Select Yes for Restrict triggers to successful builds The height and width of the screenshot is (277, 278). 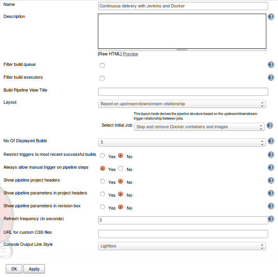(103, 155)
